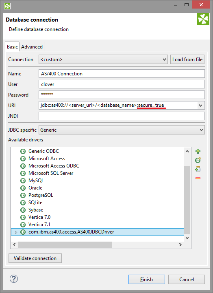The image size is (213, 293).
Task: Click the Sybase driver icon
Action: click(x=23, y=210)
